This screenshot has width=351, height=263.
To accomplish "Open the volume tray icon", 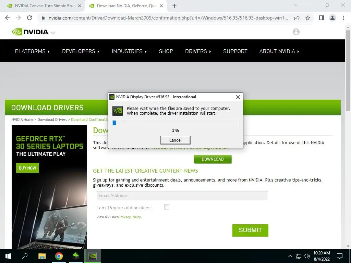I will click(x=307, y=256).
